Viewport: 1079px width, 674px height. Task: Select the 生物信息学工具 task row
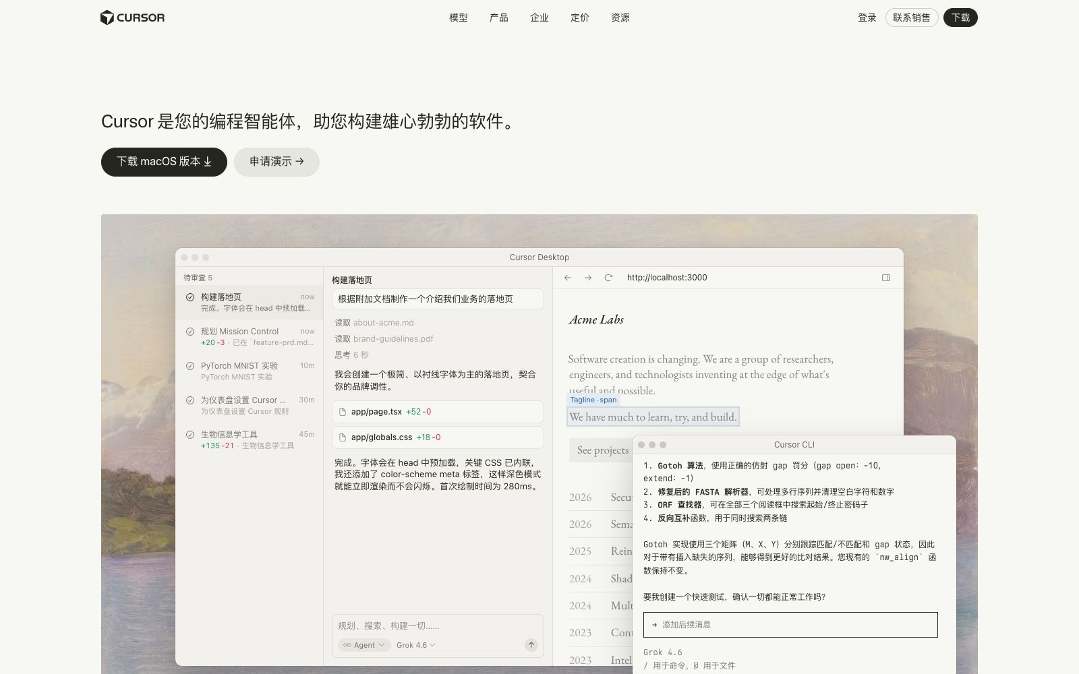(250, 439)
